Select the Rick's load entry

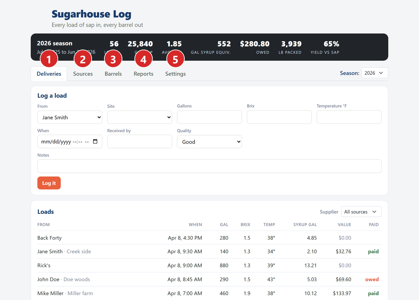(x=44, y=265)
